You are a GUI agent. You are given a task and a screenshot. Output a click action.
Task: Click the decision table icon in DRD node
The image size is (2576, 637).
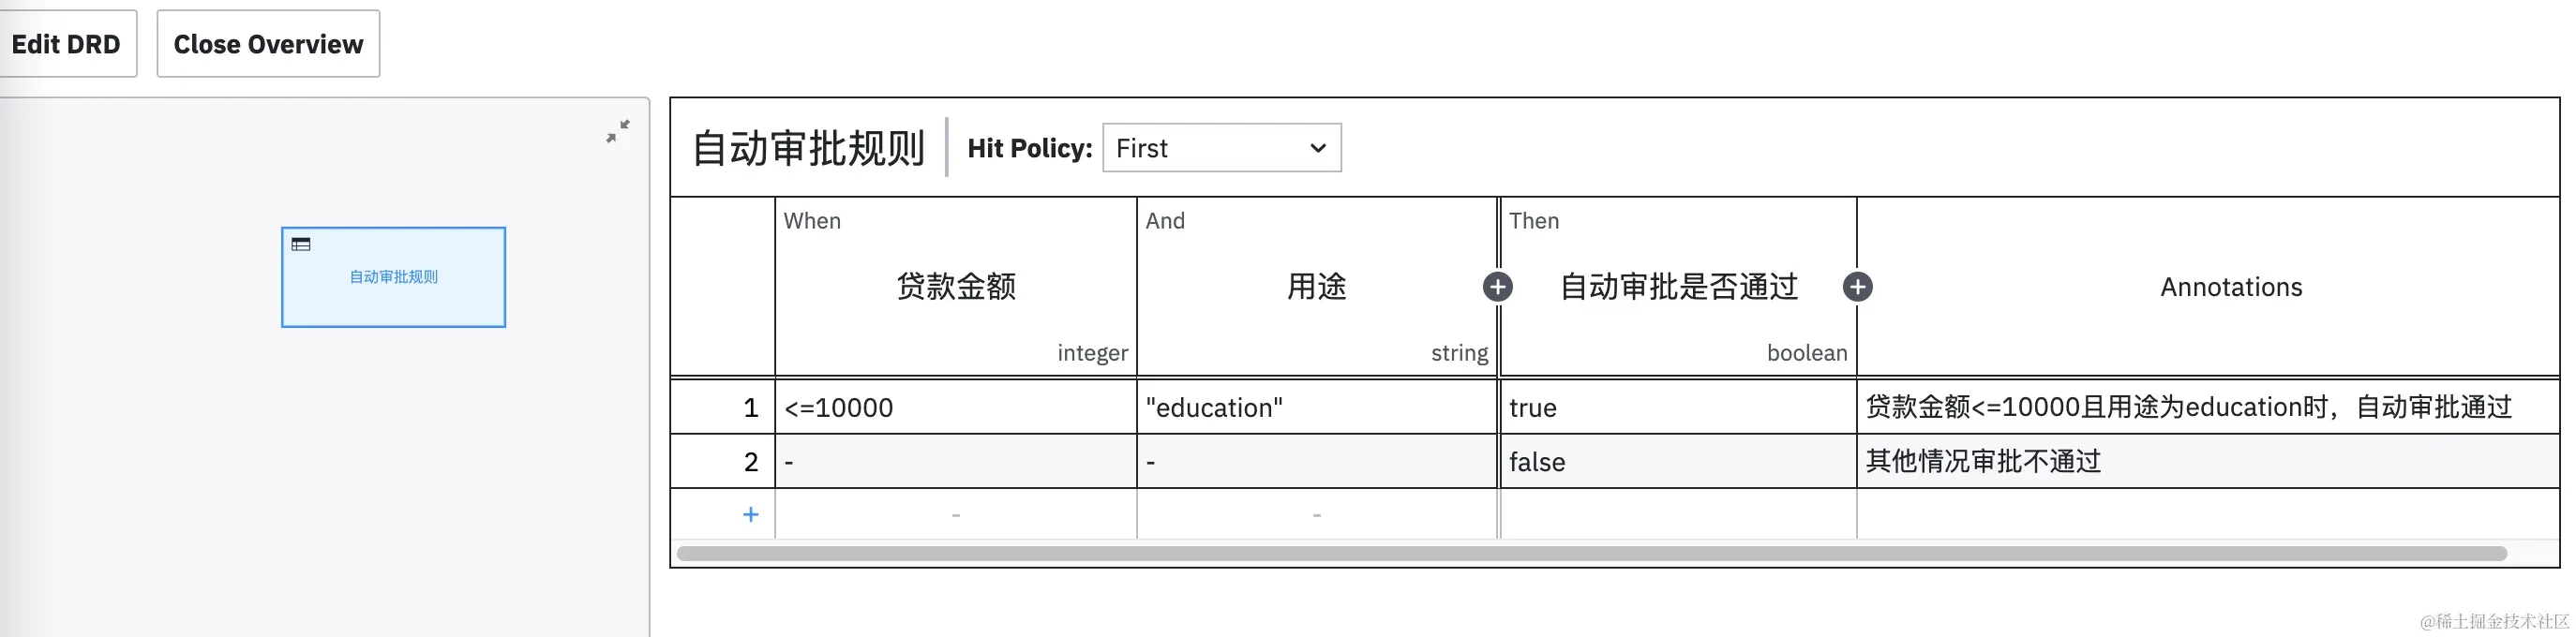301,244
